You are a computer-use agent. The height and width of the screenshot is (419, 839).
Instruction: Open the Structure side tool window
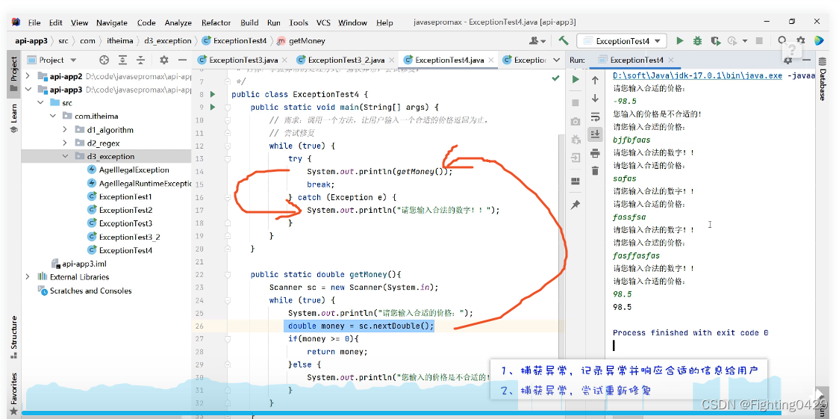click(14, 337)
